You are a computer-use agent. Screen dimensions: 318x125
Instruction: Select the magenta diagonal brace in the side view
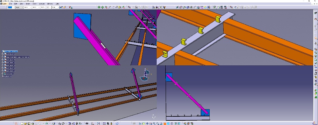[187, 94]
